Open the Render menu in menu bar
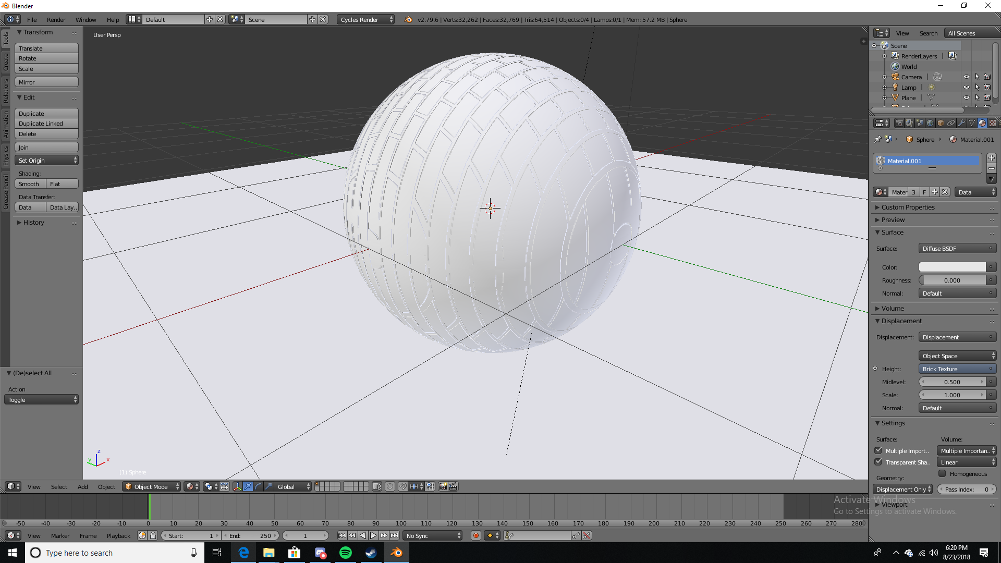The height and width of the screenshot is (563, 1001). [x=55, y=19]
